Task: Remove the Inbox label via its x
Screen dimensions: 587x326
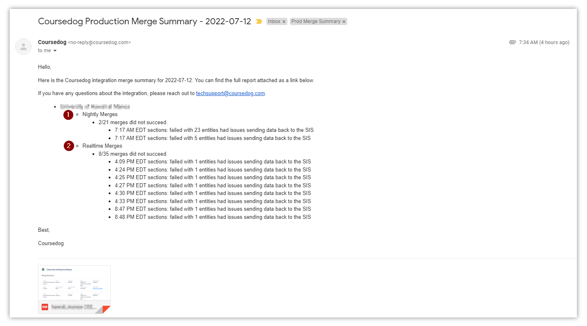Action: (x=284, y=22)
